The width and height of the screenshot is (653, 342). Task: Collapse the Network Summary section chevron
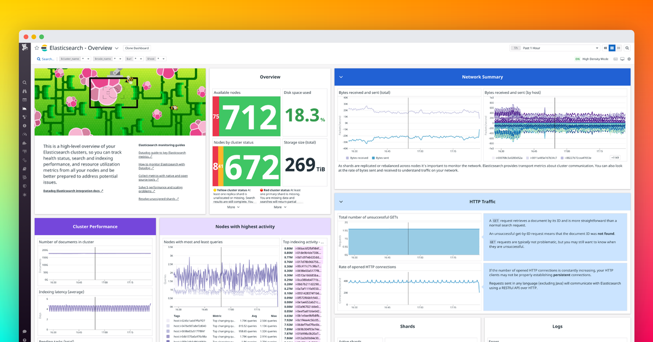point(341,77)
